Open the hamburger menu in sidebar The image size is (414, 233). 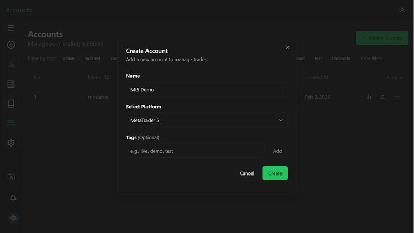(11, 28)
